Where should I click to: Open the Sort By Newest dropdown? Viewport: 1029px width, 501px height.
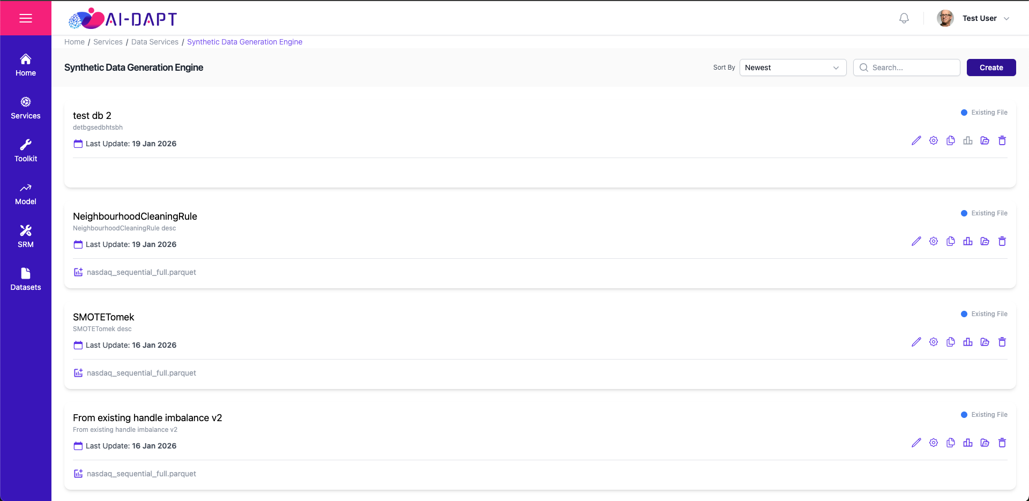click(x=793, y=68)
